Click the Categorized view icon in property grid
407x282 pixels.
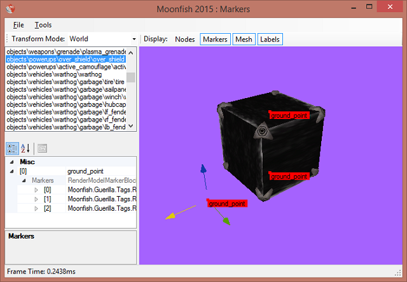coord(13,148)
